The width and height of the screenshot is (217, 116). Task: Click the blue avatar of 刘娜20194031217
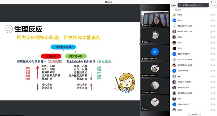(x=174, y=104)
